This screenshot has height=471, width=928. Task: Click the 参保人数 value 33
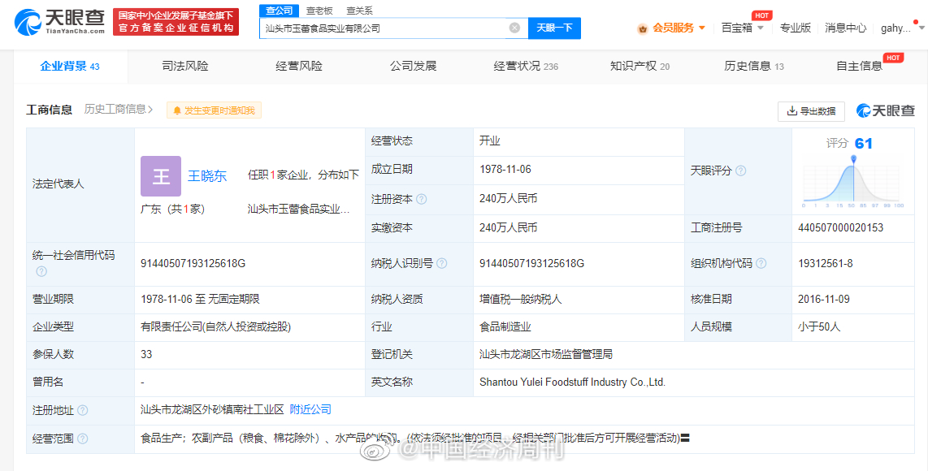point(147,354)
